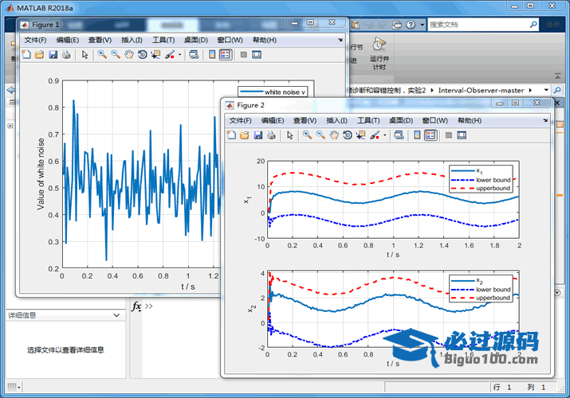
Task: Open MATLAB help question mark icon
Action: (x=411, y=25)
